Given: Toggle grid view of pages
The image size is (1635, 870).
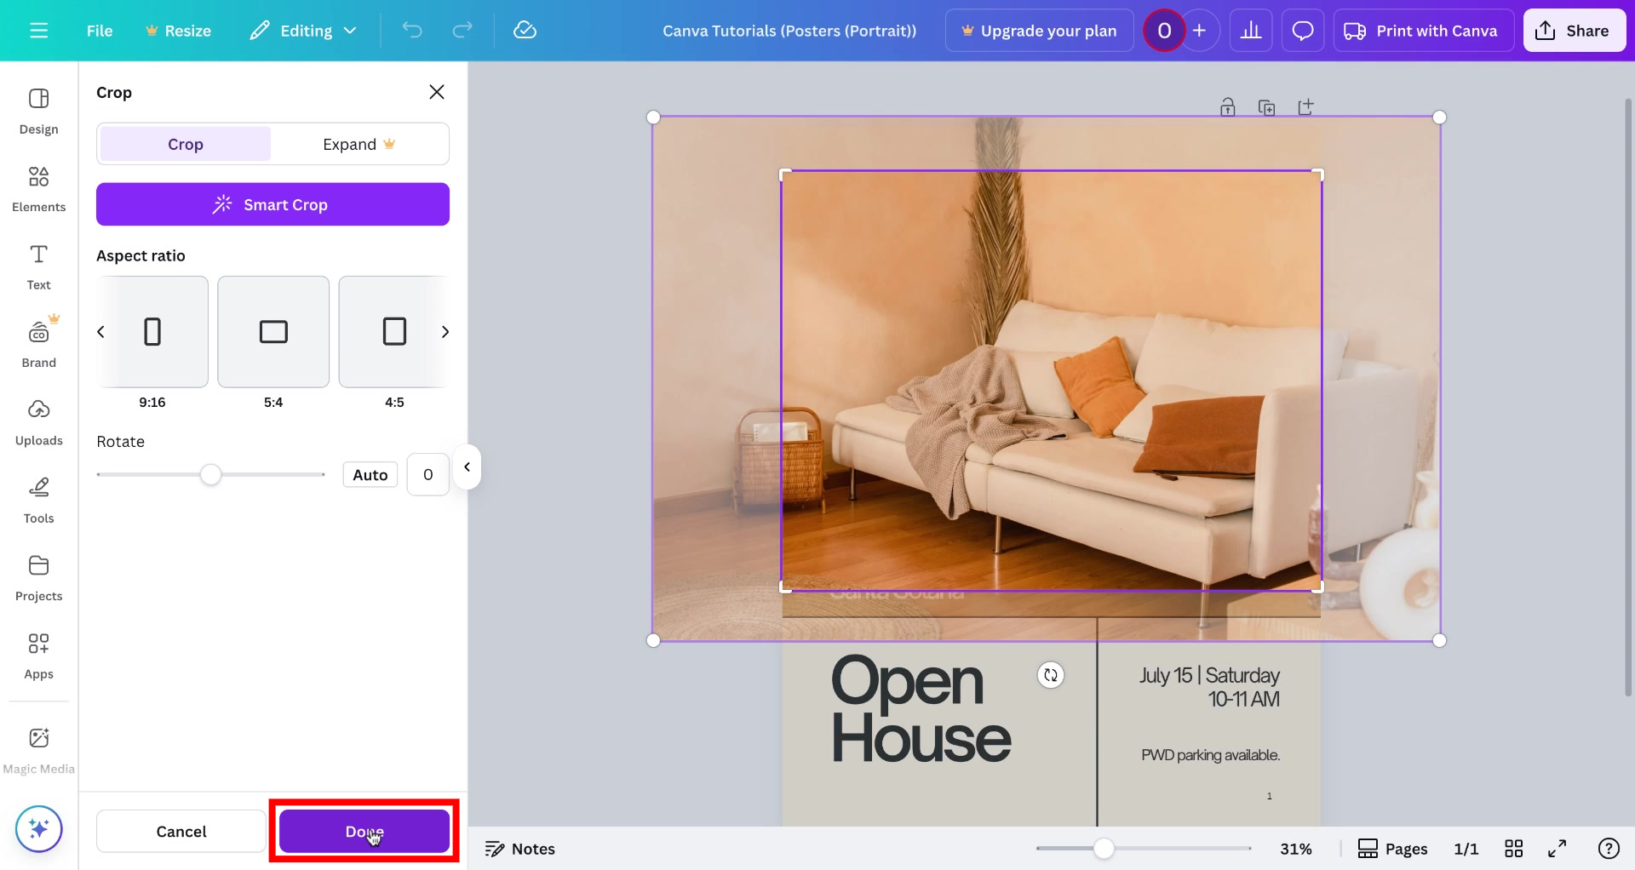Looking at the screenshot, I should (1515, 848).
